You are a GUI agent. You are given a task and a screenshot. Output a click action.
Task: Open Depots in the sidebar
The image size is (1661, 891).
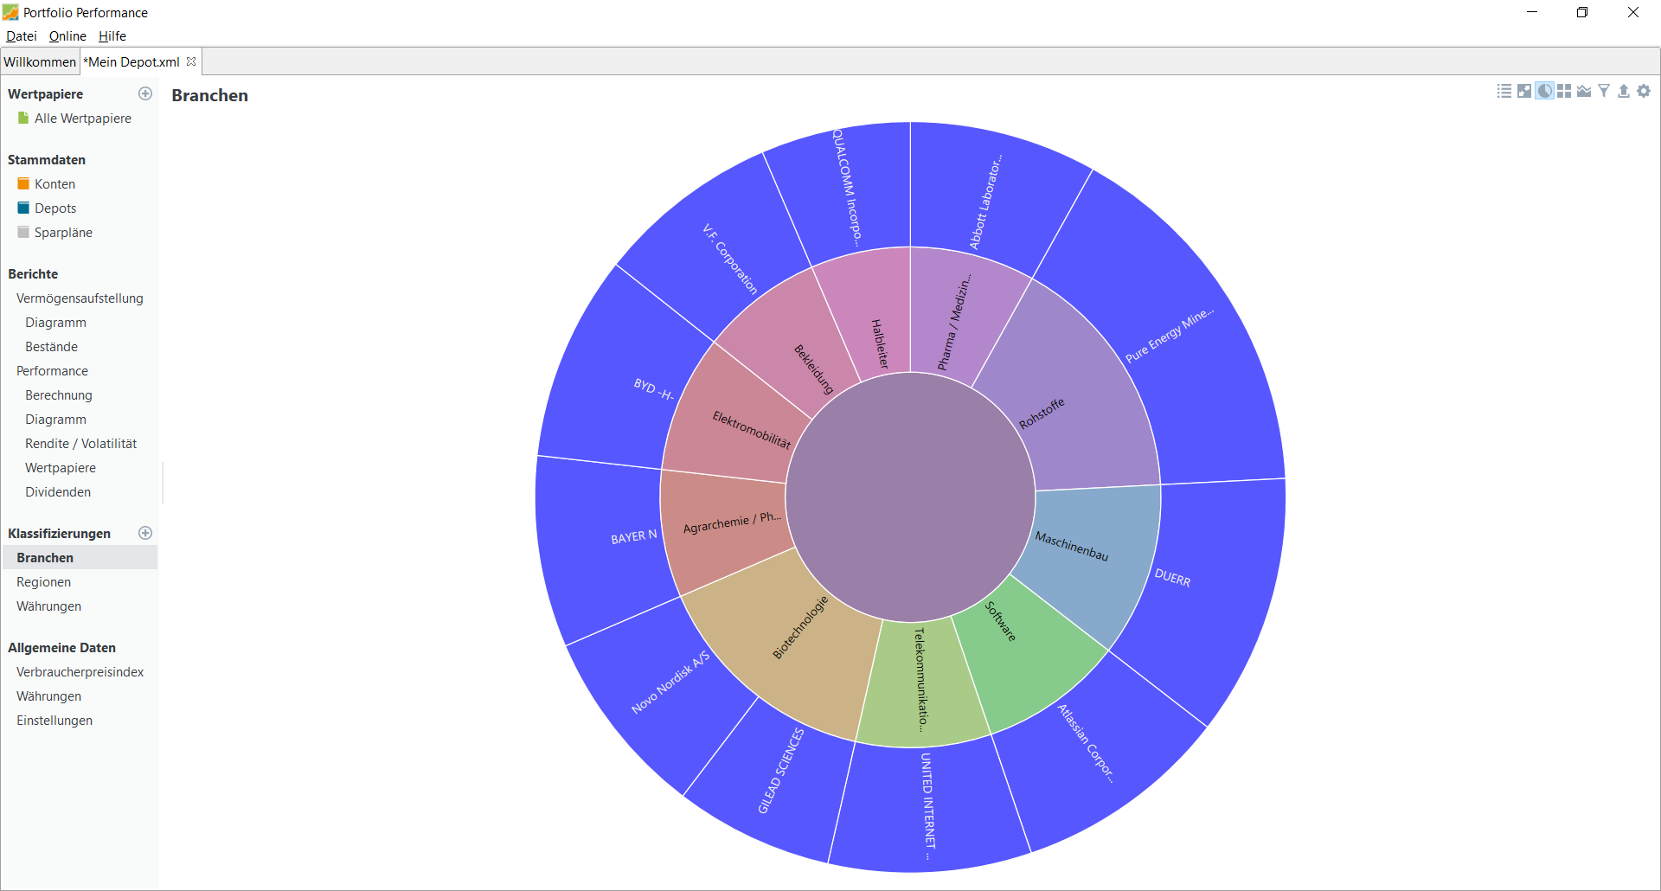pos(55,208)
